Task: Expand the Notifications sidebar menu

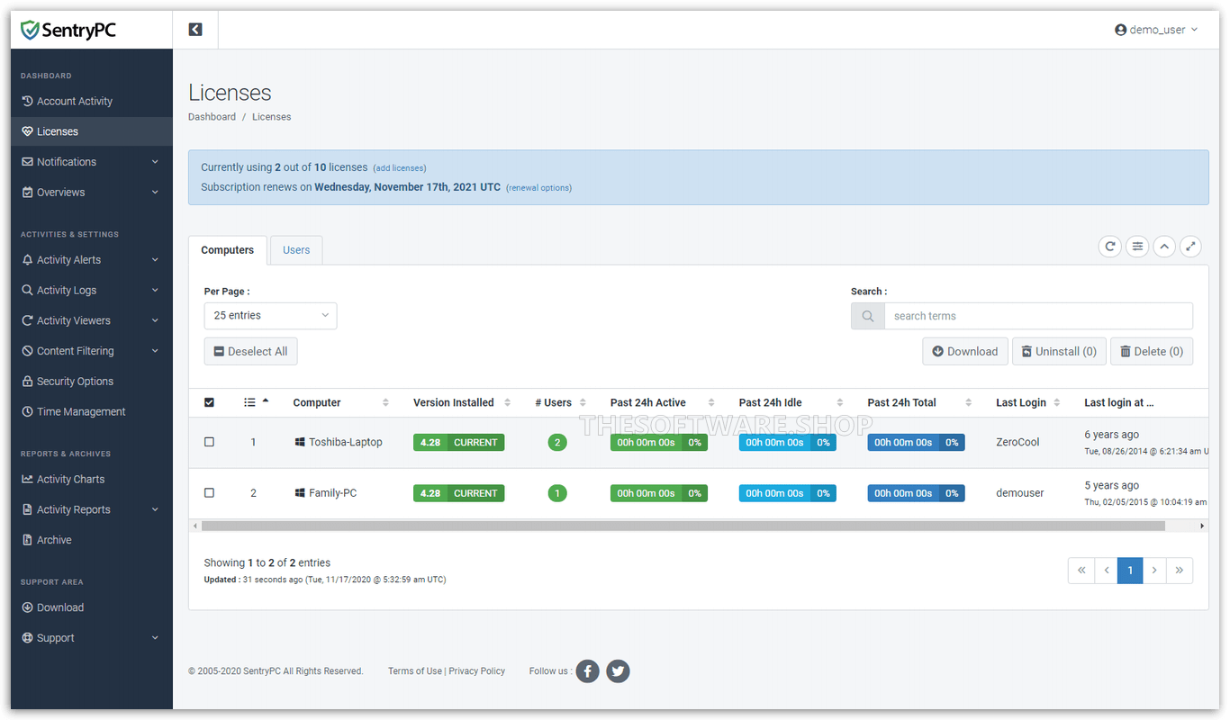Action: click(x=65, y=161)
